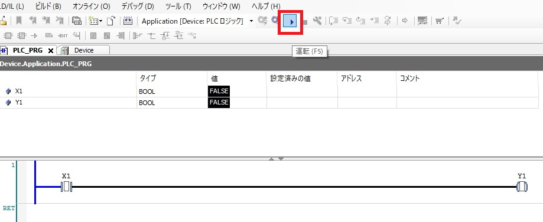Click the download build icon before Application selector

coord(128,21)
